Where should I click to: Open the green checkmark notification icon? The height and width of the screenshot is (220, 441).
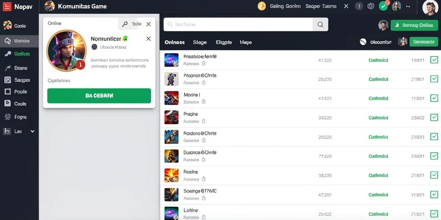click(383, 6)
